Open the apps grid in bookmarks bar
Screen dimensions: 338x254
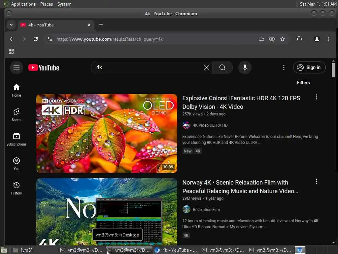click(11, 51)
